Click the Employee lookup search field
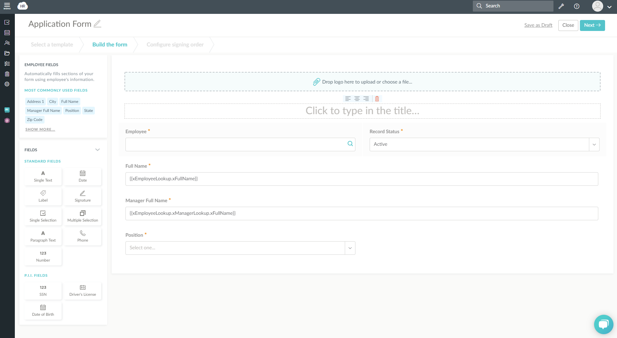Viewport: 617px width, 338px height. pos(240,144)
